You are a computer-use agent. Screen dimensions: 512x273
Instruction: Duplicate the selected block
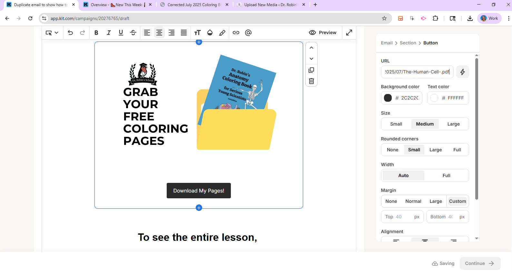(x=311, y=70)
